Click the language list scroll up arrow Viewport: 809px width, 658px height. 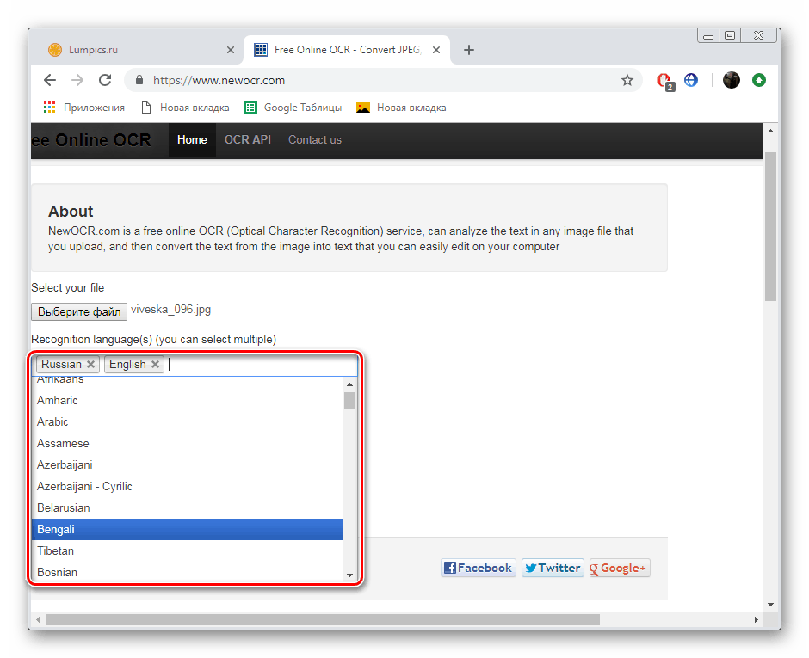pos(349,384)
